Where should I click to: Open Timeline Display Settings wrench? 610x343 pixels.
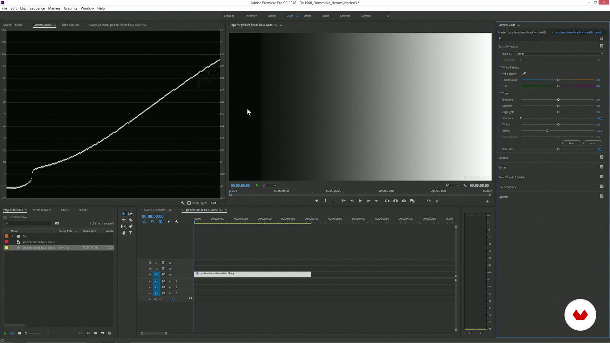pyautogui.click(x=177, y=222)
